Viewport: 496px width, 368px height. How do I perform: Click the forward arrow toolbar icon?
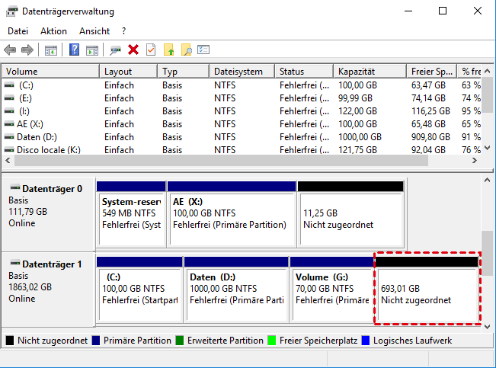[27, 50]
